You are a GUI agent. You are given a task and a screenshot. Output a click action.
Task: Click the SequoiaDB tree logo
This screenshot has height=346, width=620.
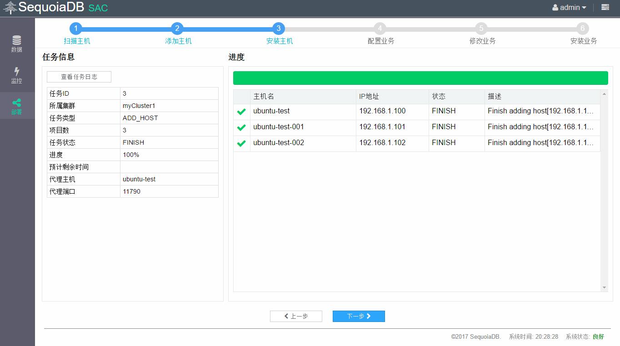10,7
